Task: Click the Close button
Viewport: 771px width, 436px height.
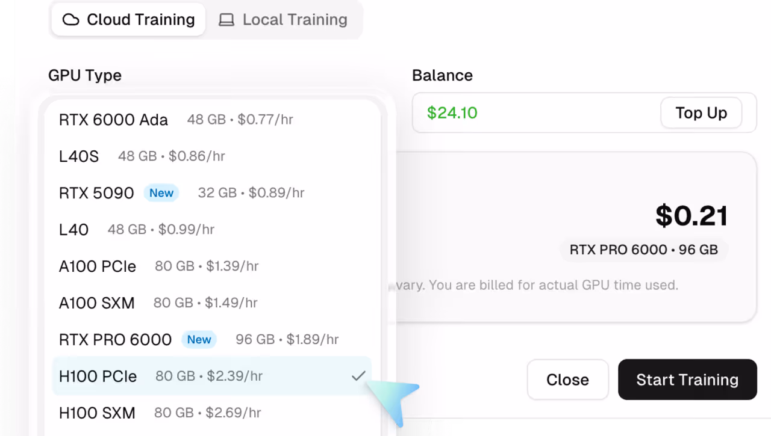Action: pos(567,379)
